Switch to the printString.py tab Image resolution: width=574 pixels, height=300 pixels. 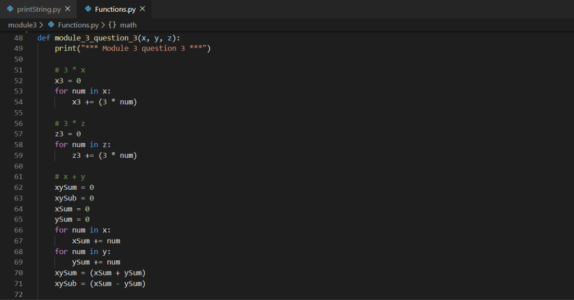pos(38,9)
